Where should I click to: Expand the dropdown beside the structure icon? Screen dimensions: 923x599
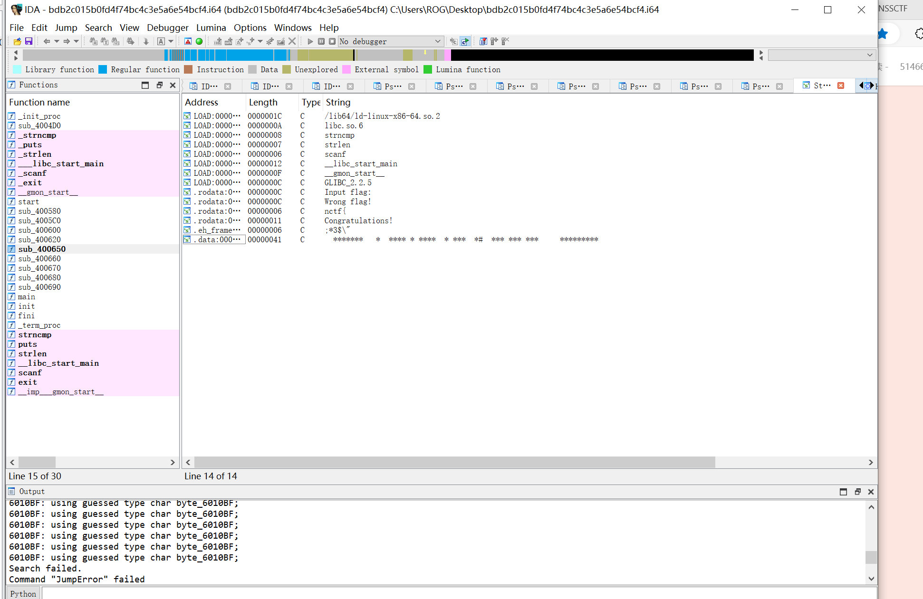[x=260, y=41]
